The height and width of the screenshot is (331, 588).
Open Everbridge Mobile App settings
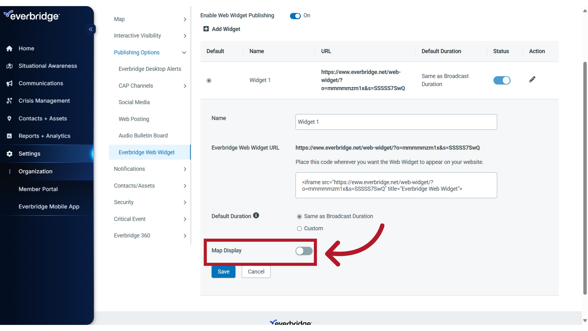[x=49, y=207]
